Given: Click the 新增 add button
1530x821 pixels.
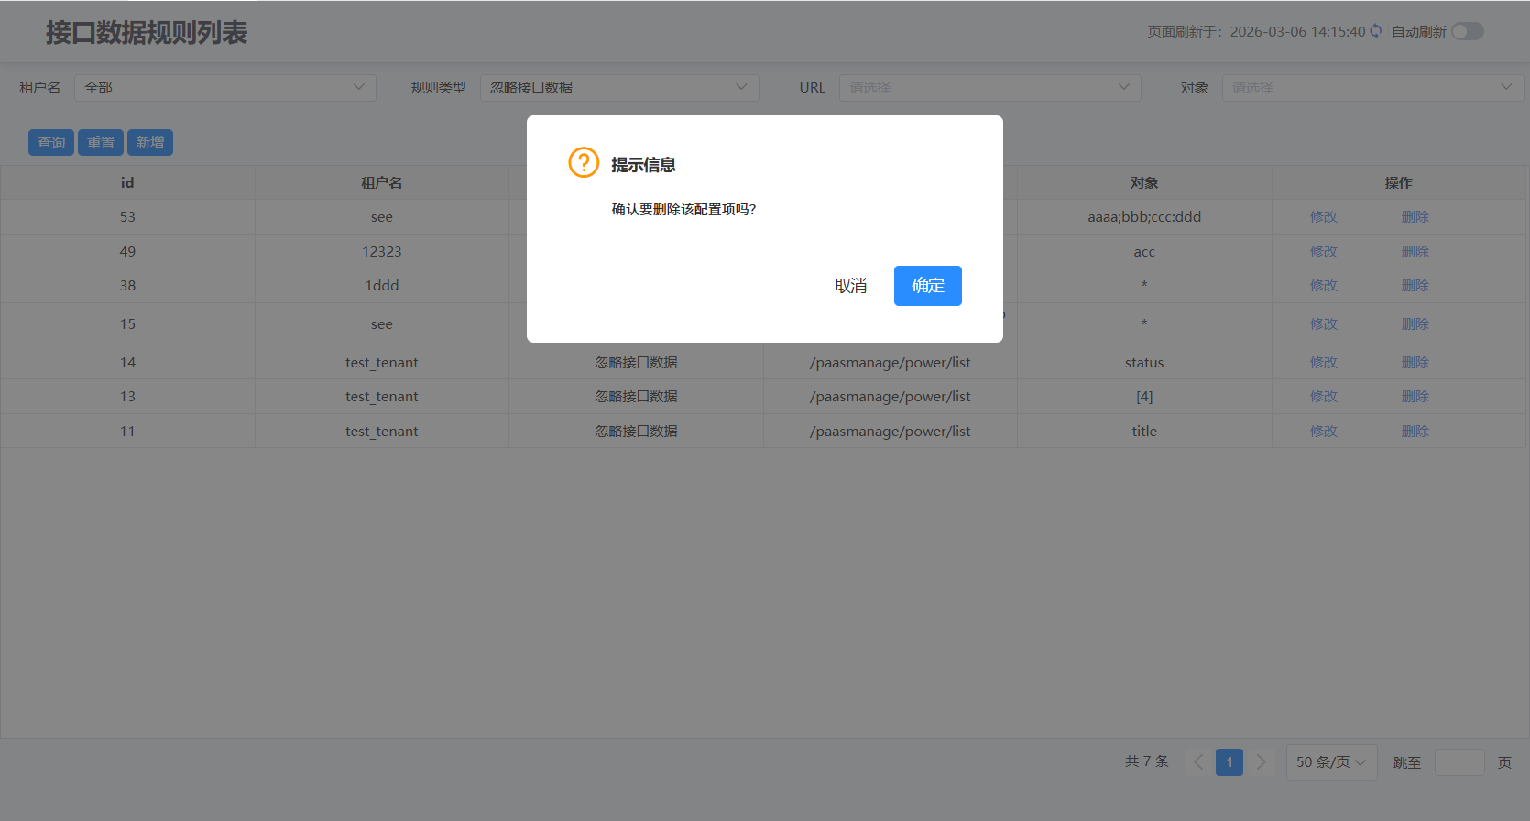Looking at the screenshot, I should coord(150,143).
